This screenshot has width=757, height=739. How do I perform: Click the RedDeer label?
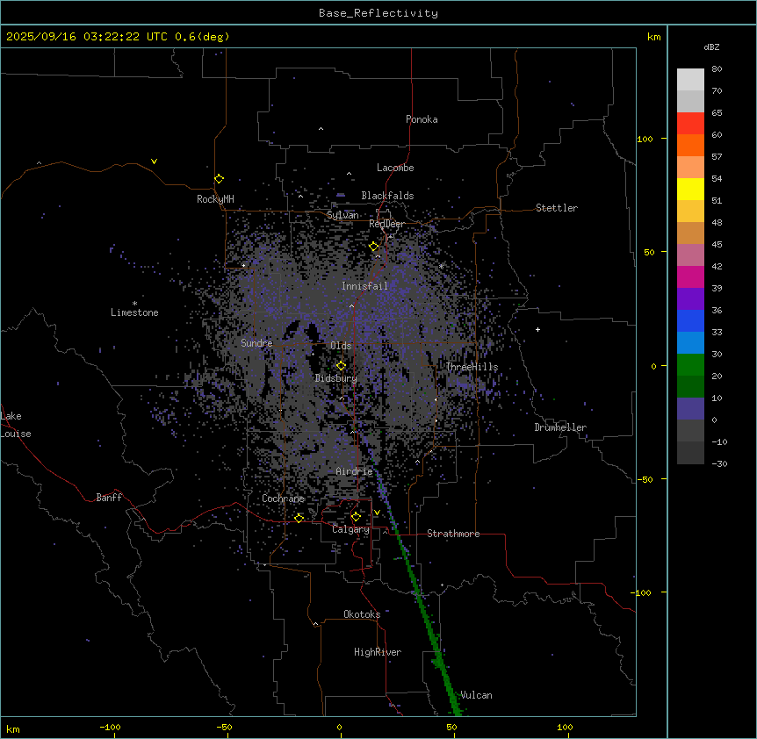pyautogui.click(x=386, y=224)
